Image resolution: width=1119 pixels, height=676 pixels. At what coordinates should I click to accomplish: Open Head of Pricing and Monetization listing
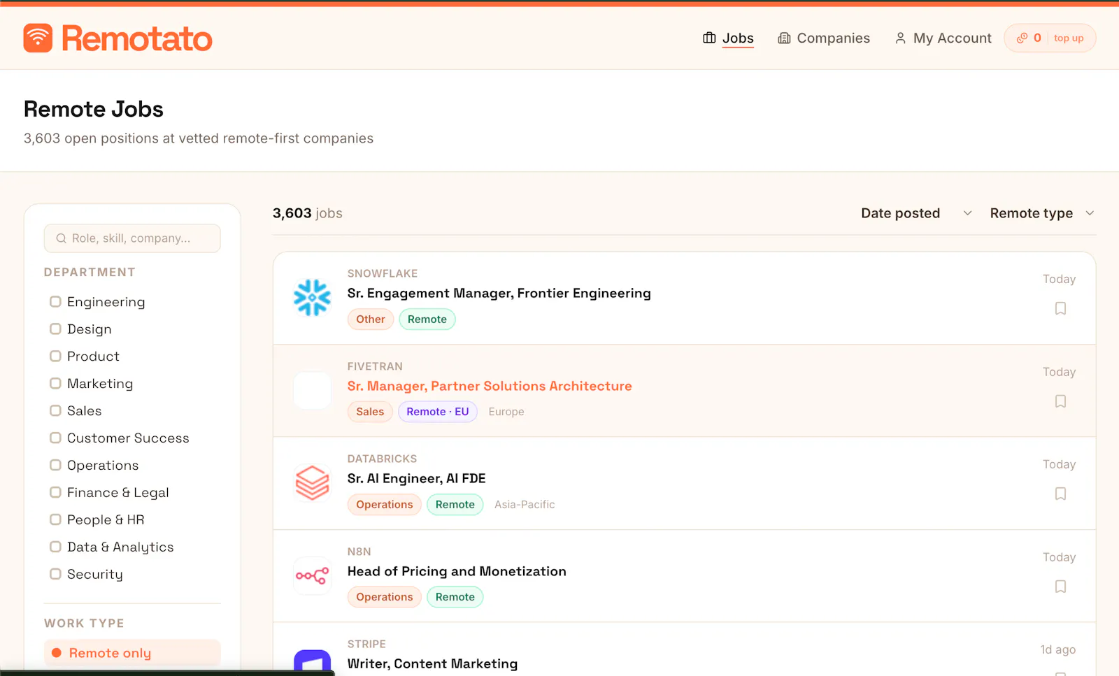[x=457, y=571]
